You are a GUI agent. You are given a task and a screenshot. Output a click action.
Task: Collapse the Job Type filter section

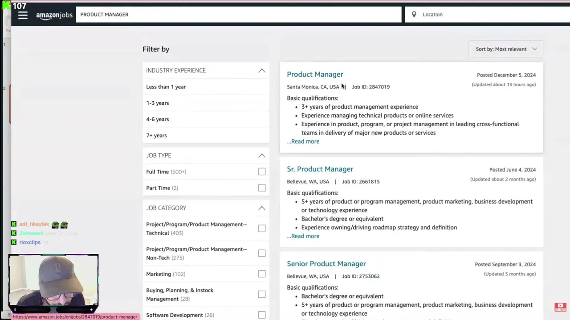pyautogui.click(x=262, y=156)
